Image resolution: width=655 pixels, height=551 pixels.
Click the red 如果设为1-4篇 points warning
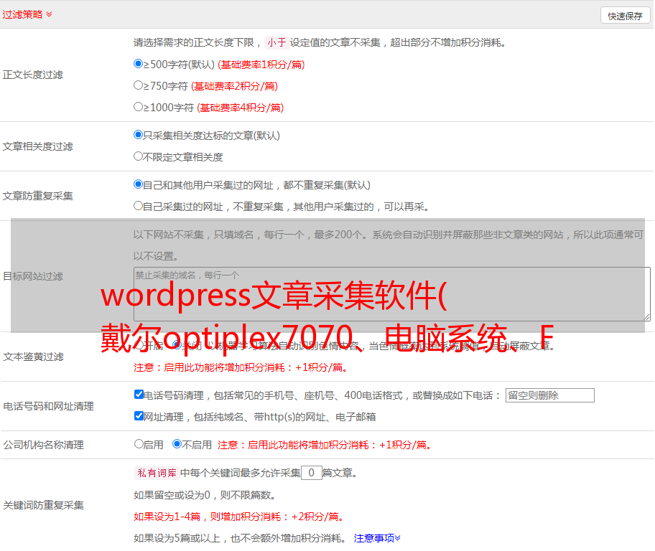click(x=240, y=517)
